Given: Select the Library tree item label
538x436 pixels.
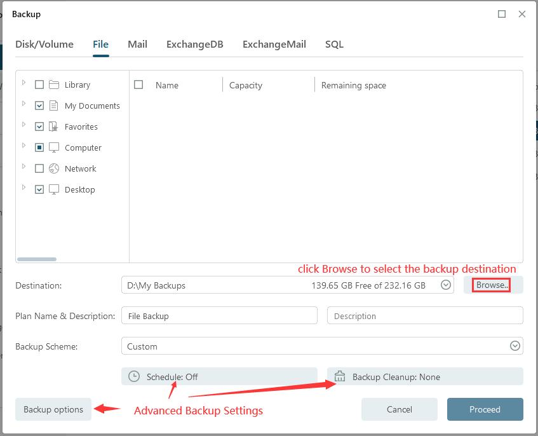Looking at the screenshot, I should click(x=77, y=85).
